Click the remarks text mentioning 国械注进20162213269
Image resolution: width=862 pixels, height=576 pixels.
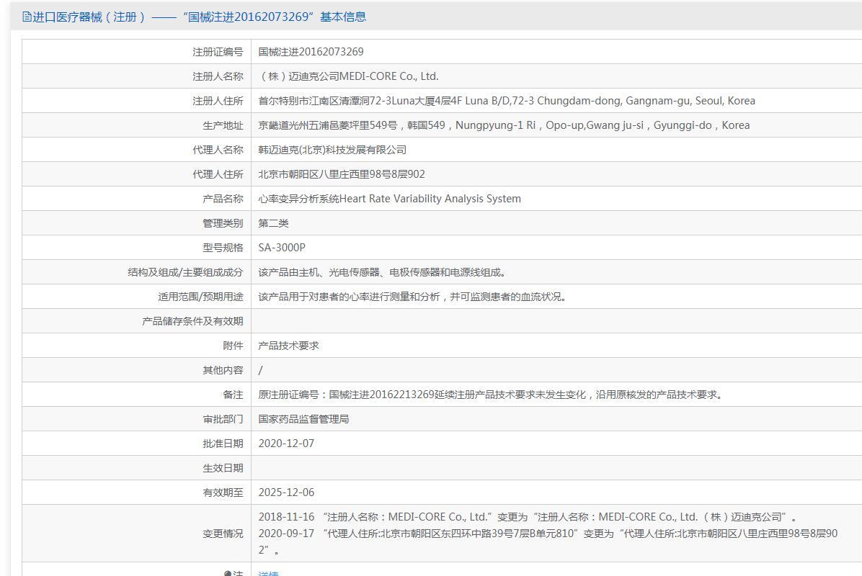492,395
